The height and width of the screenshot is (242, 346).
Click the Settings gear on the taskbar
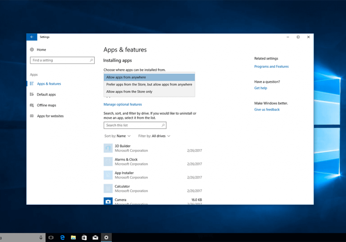coord(106,238)
